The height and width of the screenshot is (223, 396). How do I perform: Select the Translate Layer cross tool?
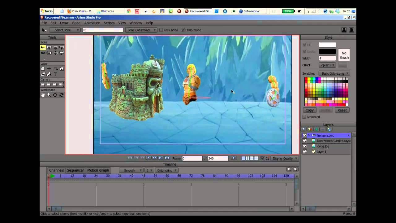coord(49,69)
